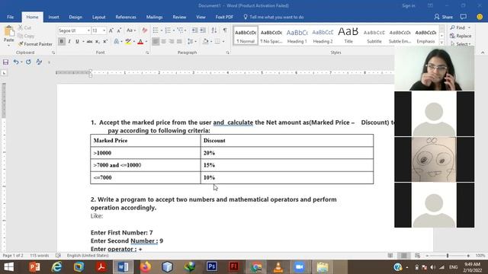Toggle Print Layout view
The width and height of the screenshot is (488, 274).
pyautogui.click(x=404, y=256)
